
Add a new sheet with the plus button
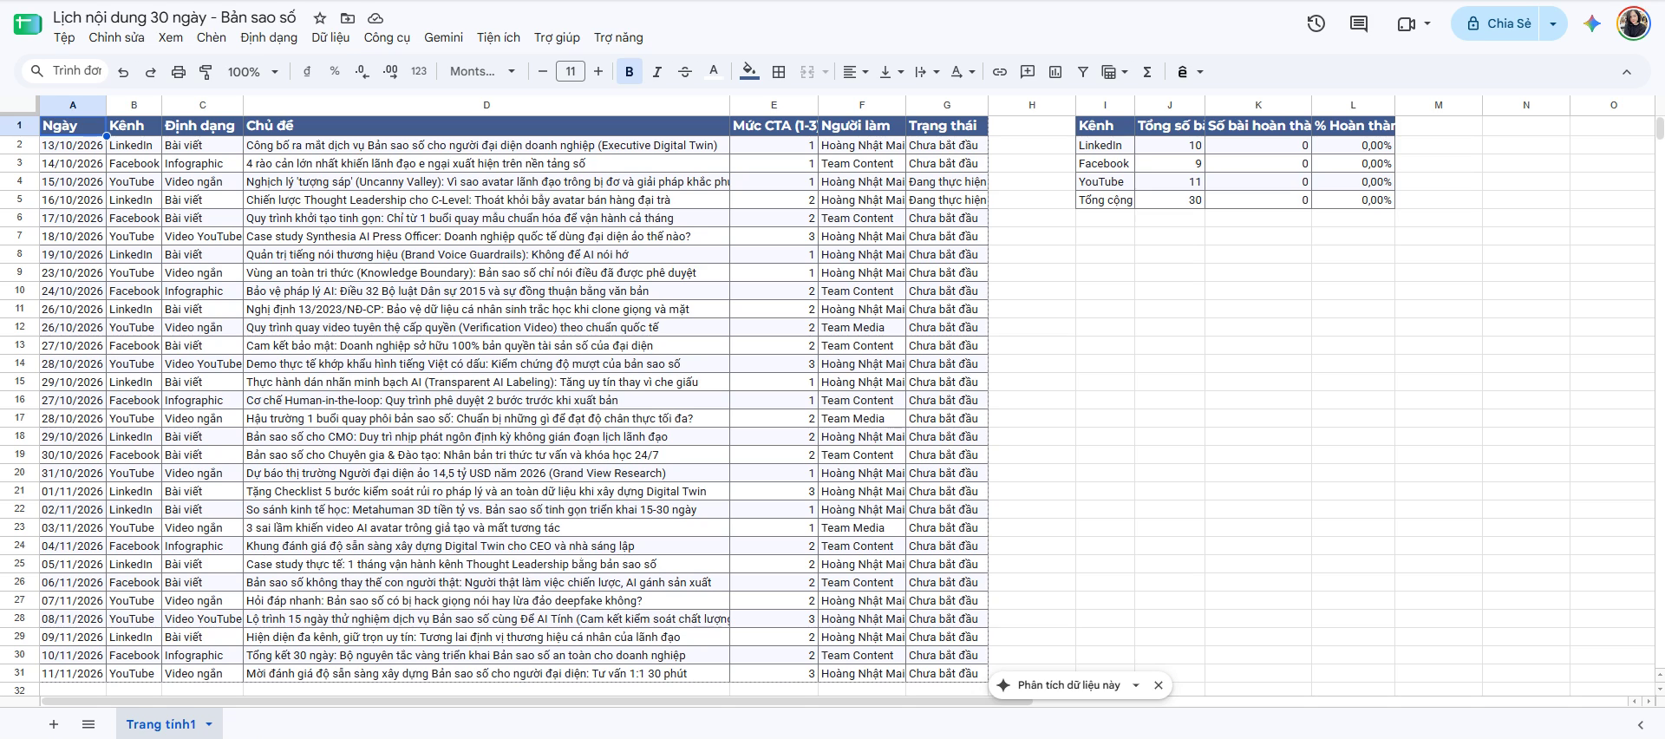tap(54, 724)
